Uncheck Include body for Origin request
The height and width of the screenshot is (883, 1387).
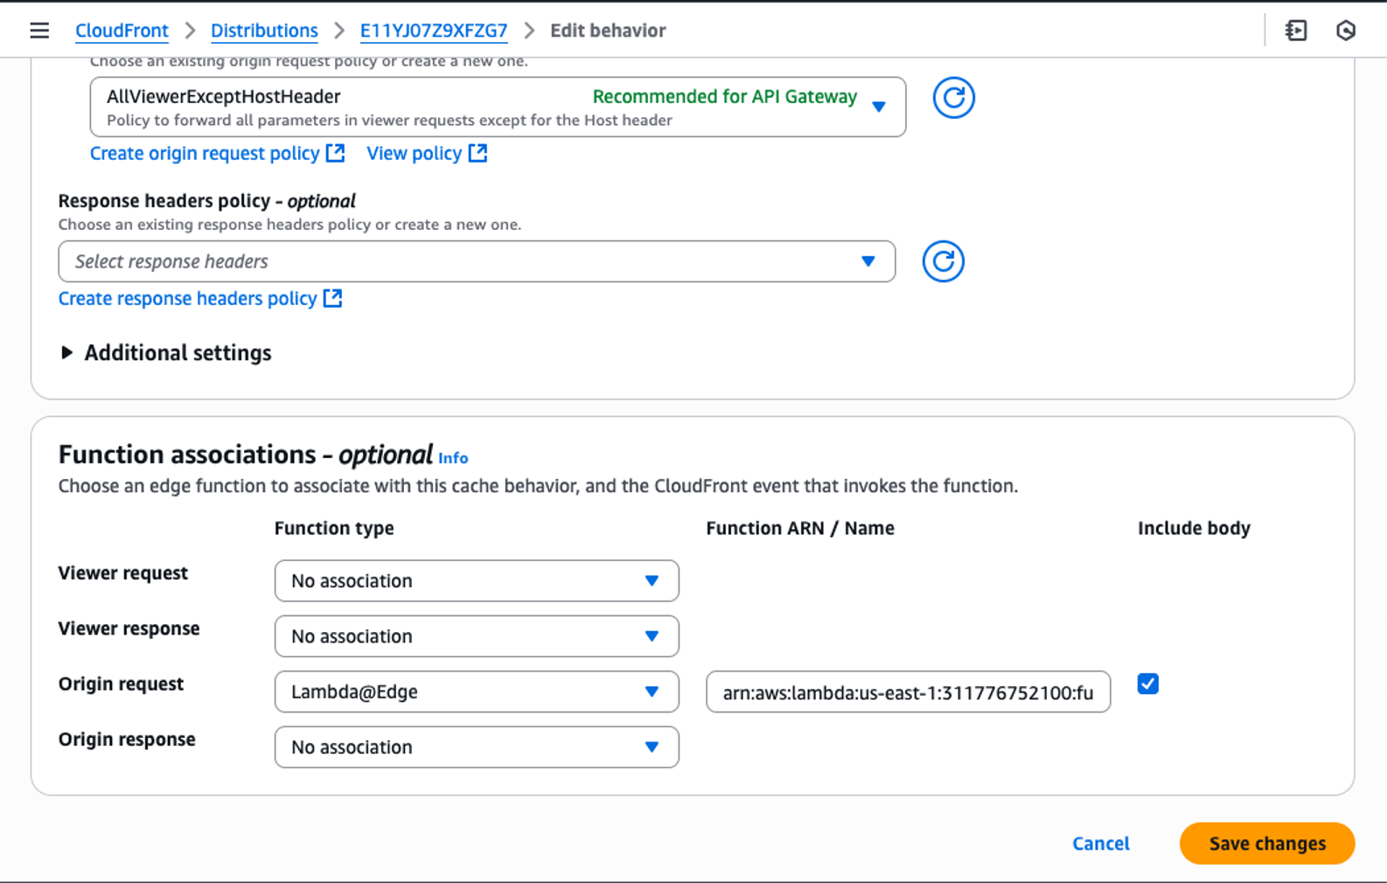(1147, 684)
